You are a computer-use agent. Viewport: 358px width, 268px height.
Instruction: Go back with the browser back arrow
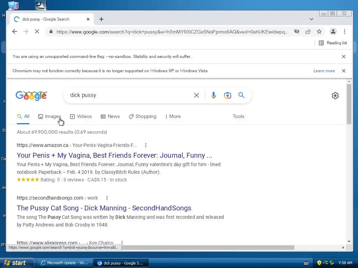point(15,31)
